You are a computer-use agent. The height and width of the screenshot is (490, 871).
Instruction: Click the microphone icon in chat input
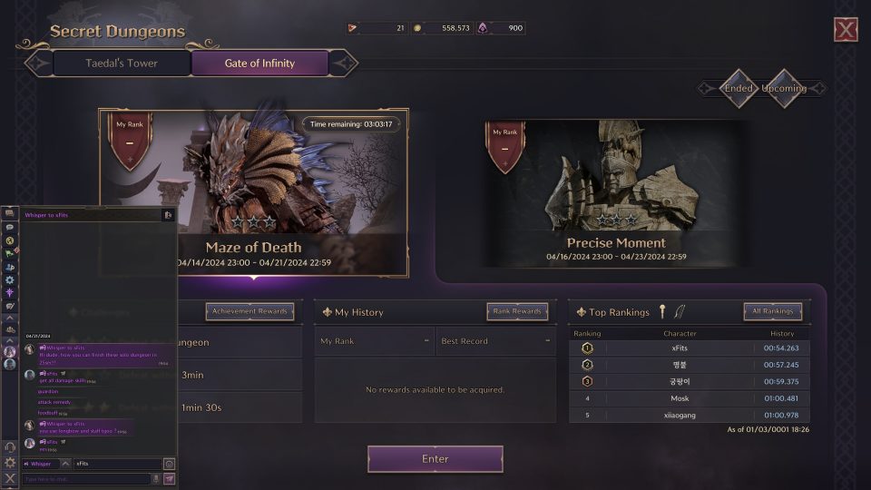coord(156,479)
